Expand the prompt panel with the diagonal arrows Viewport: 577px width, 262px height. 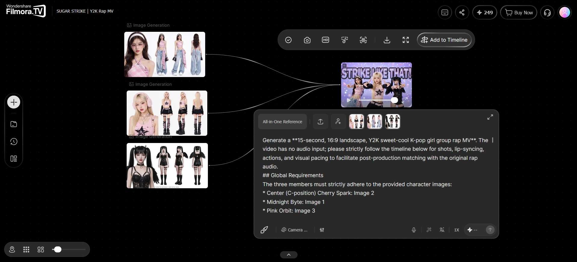490,117
